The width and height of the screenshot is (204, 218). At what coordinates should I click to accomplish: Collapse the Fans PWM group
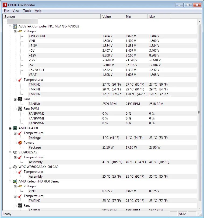click(x=15, y=109)
